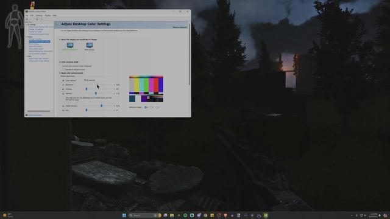Click the Hue slider handle
390x219 pixels.
coord(87,110)
